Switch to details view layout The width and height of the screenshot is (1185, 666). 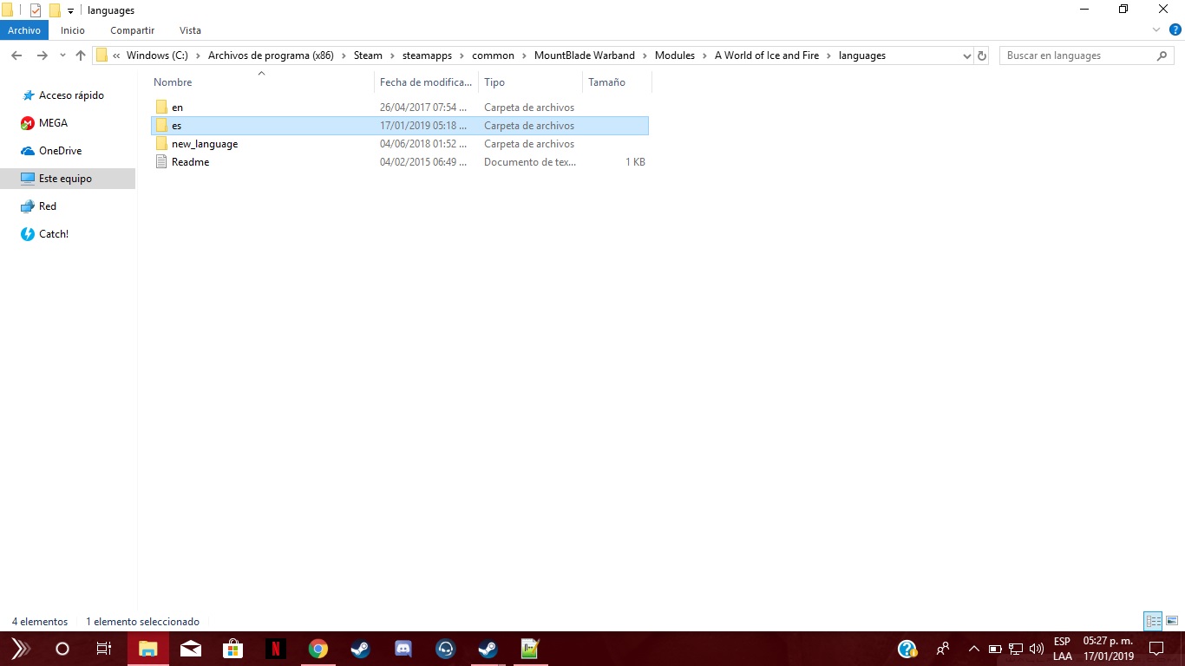pyautogui.click(x=1153, y=621)
